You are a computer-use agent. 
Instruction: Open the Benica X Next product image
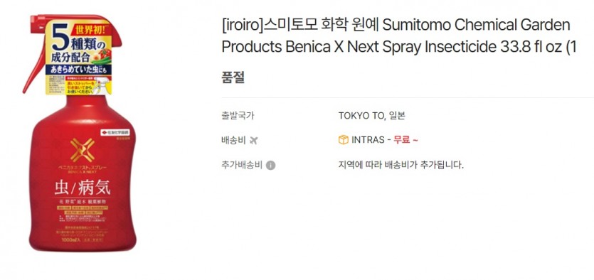(x=78, y=133)
